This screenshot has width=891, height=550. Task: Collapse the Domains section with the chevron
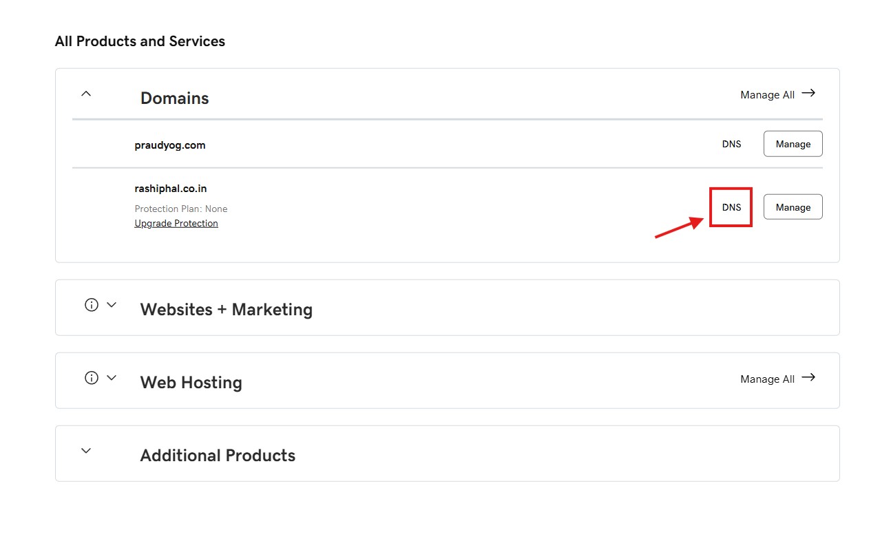coord(86,94)
